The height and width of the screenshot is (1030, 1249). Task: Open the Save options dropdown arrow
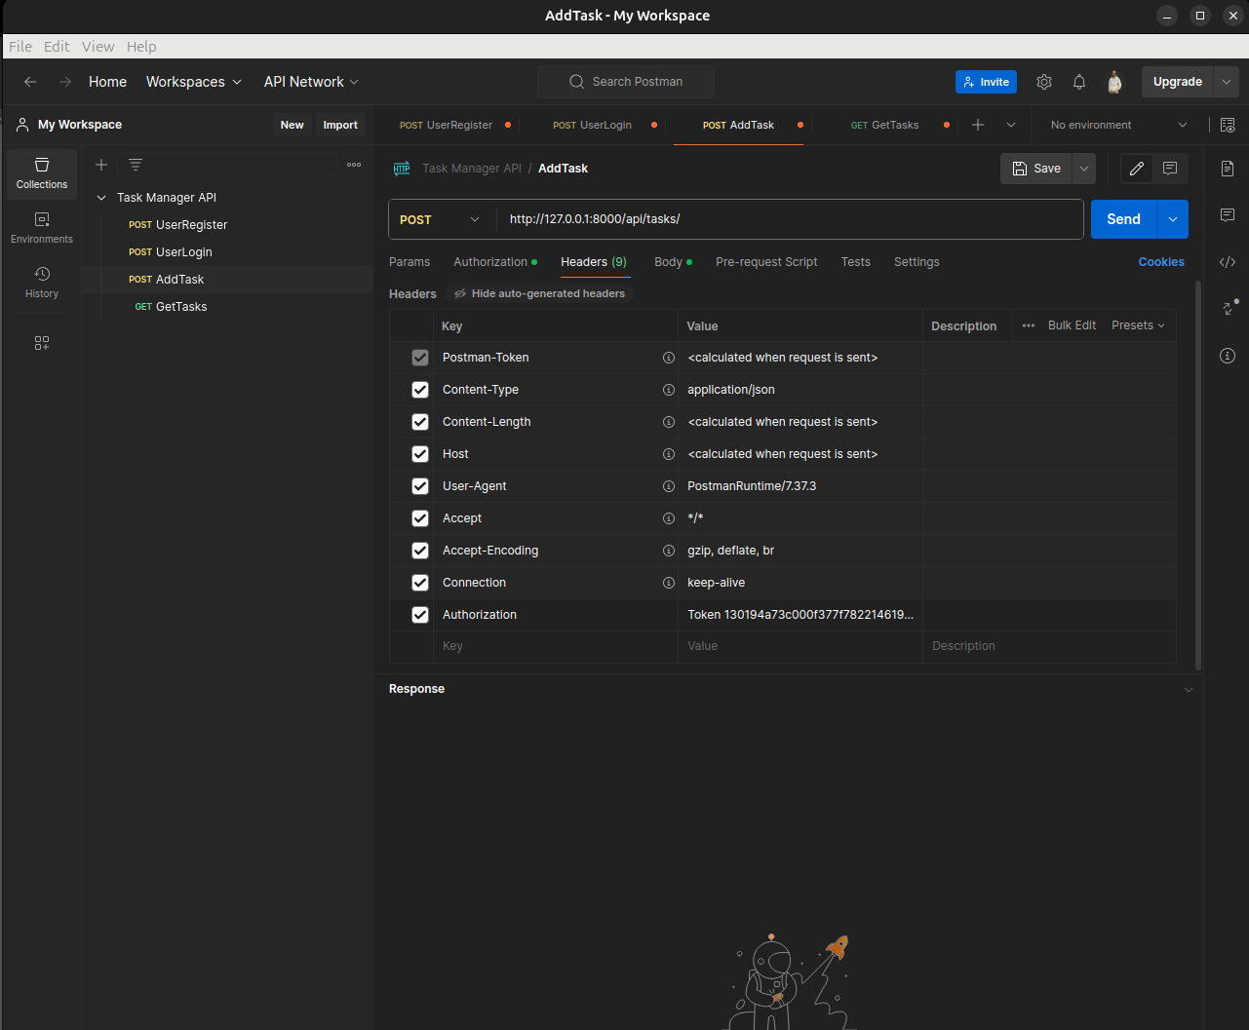[x=1084, y=169]
